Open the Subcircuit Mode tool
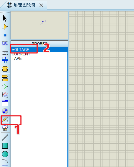 click(5, 69)
